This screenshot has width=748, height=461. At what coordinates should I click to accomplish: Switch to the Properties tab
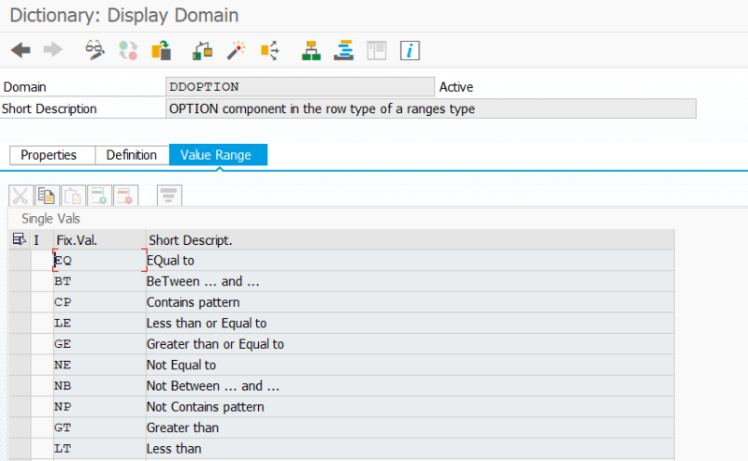tap(52, 155)
